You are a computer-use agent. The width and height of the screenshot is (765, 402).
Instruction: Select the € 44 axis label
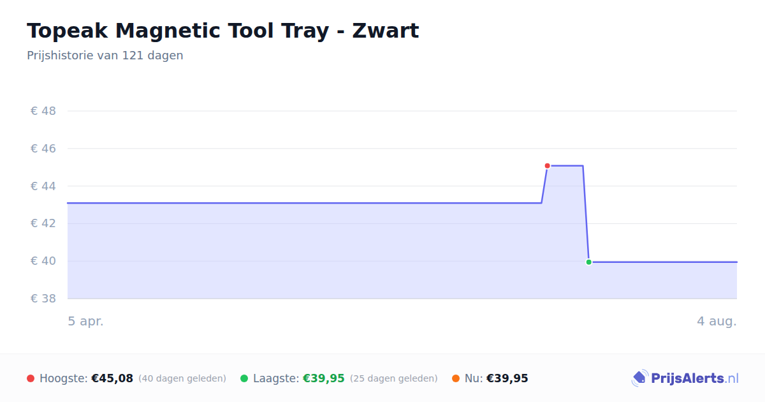click(x=43, y=186)
